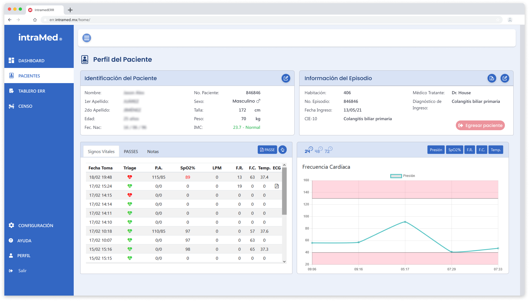Edit Información del Episodio section
This screenshot has width=529, height=301.
505,78
